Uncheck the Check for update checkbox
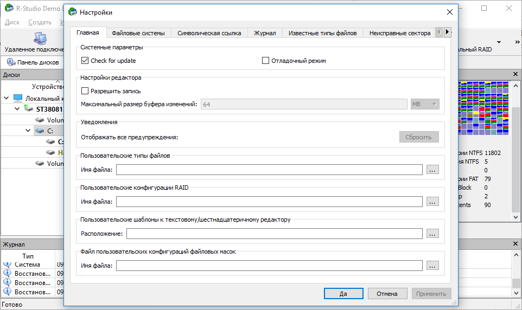This screenshot has height=310, width=522. click(x=85, y=61)
